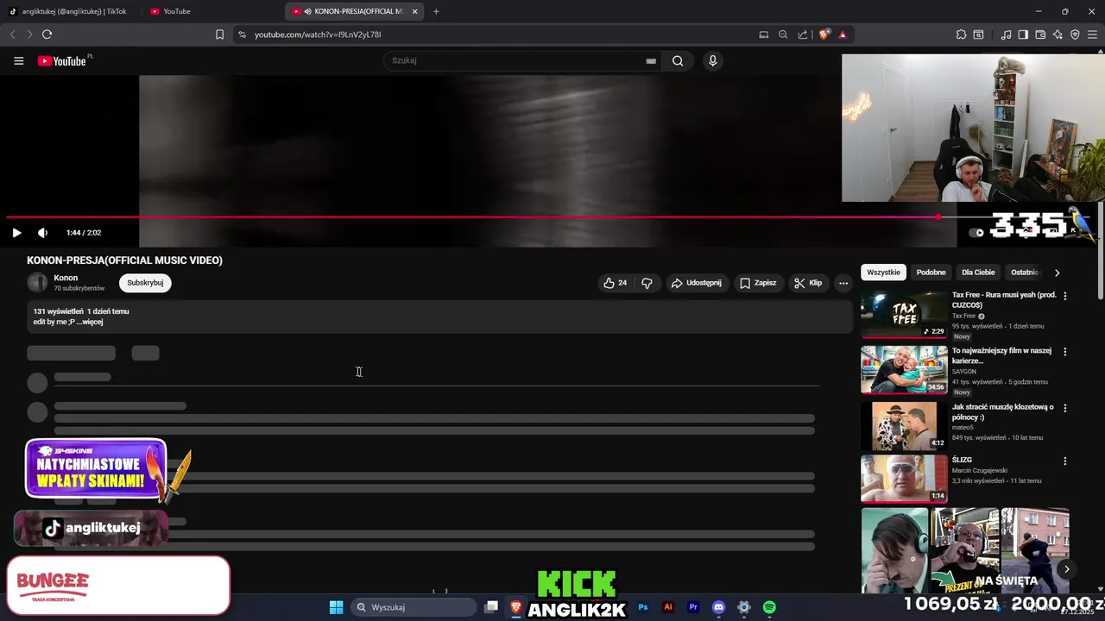This screenshot has height=621, width=1105.
Task: Click the taskbar Wyszukaj search box
Action: (414, 607)
